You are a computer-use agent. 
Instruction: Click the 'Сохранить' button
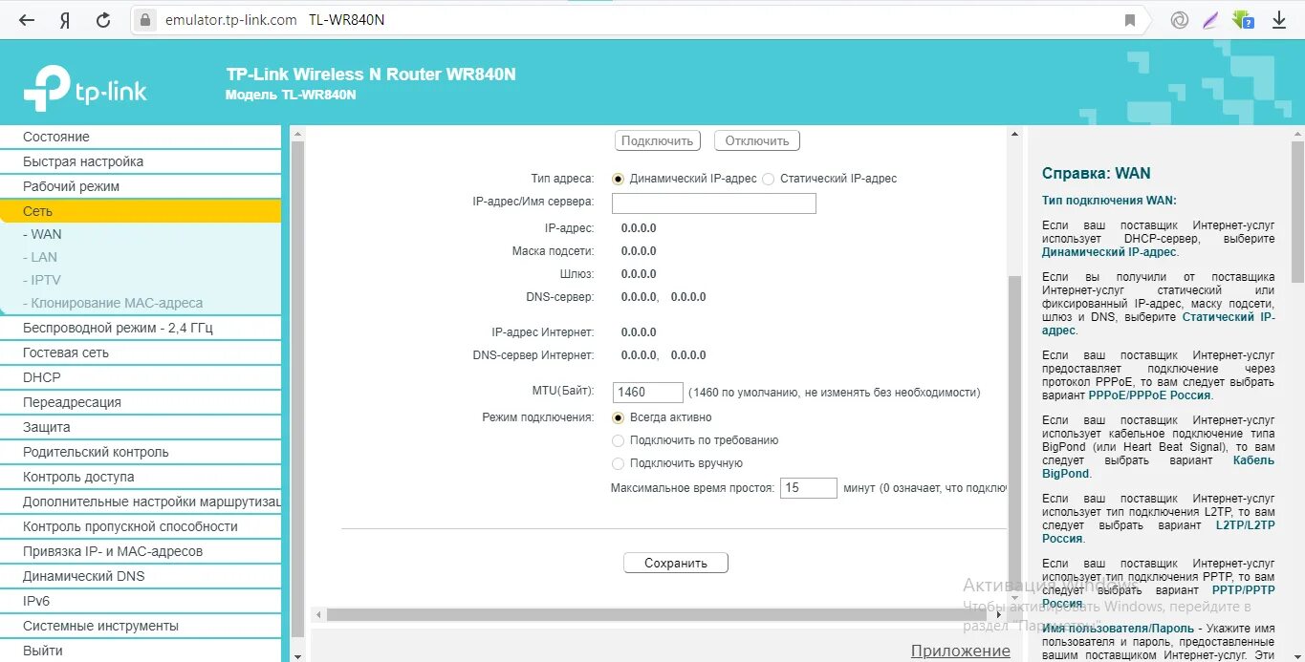click(x=676, y=563)
